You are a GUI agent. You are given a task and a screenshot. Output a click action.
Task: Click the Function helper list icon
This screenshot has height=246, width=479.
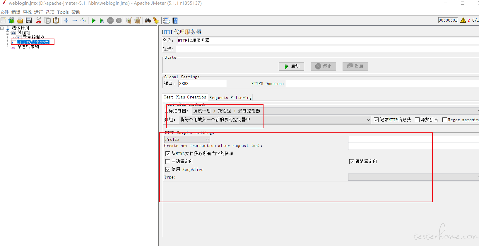click(x=166, y=20)
